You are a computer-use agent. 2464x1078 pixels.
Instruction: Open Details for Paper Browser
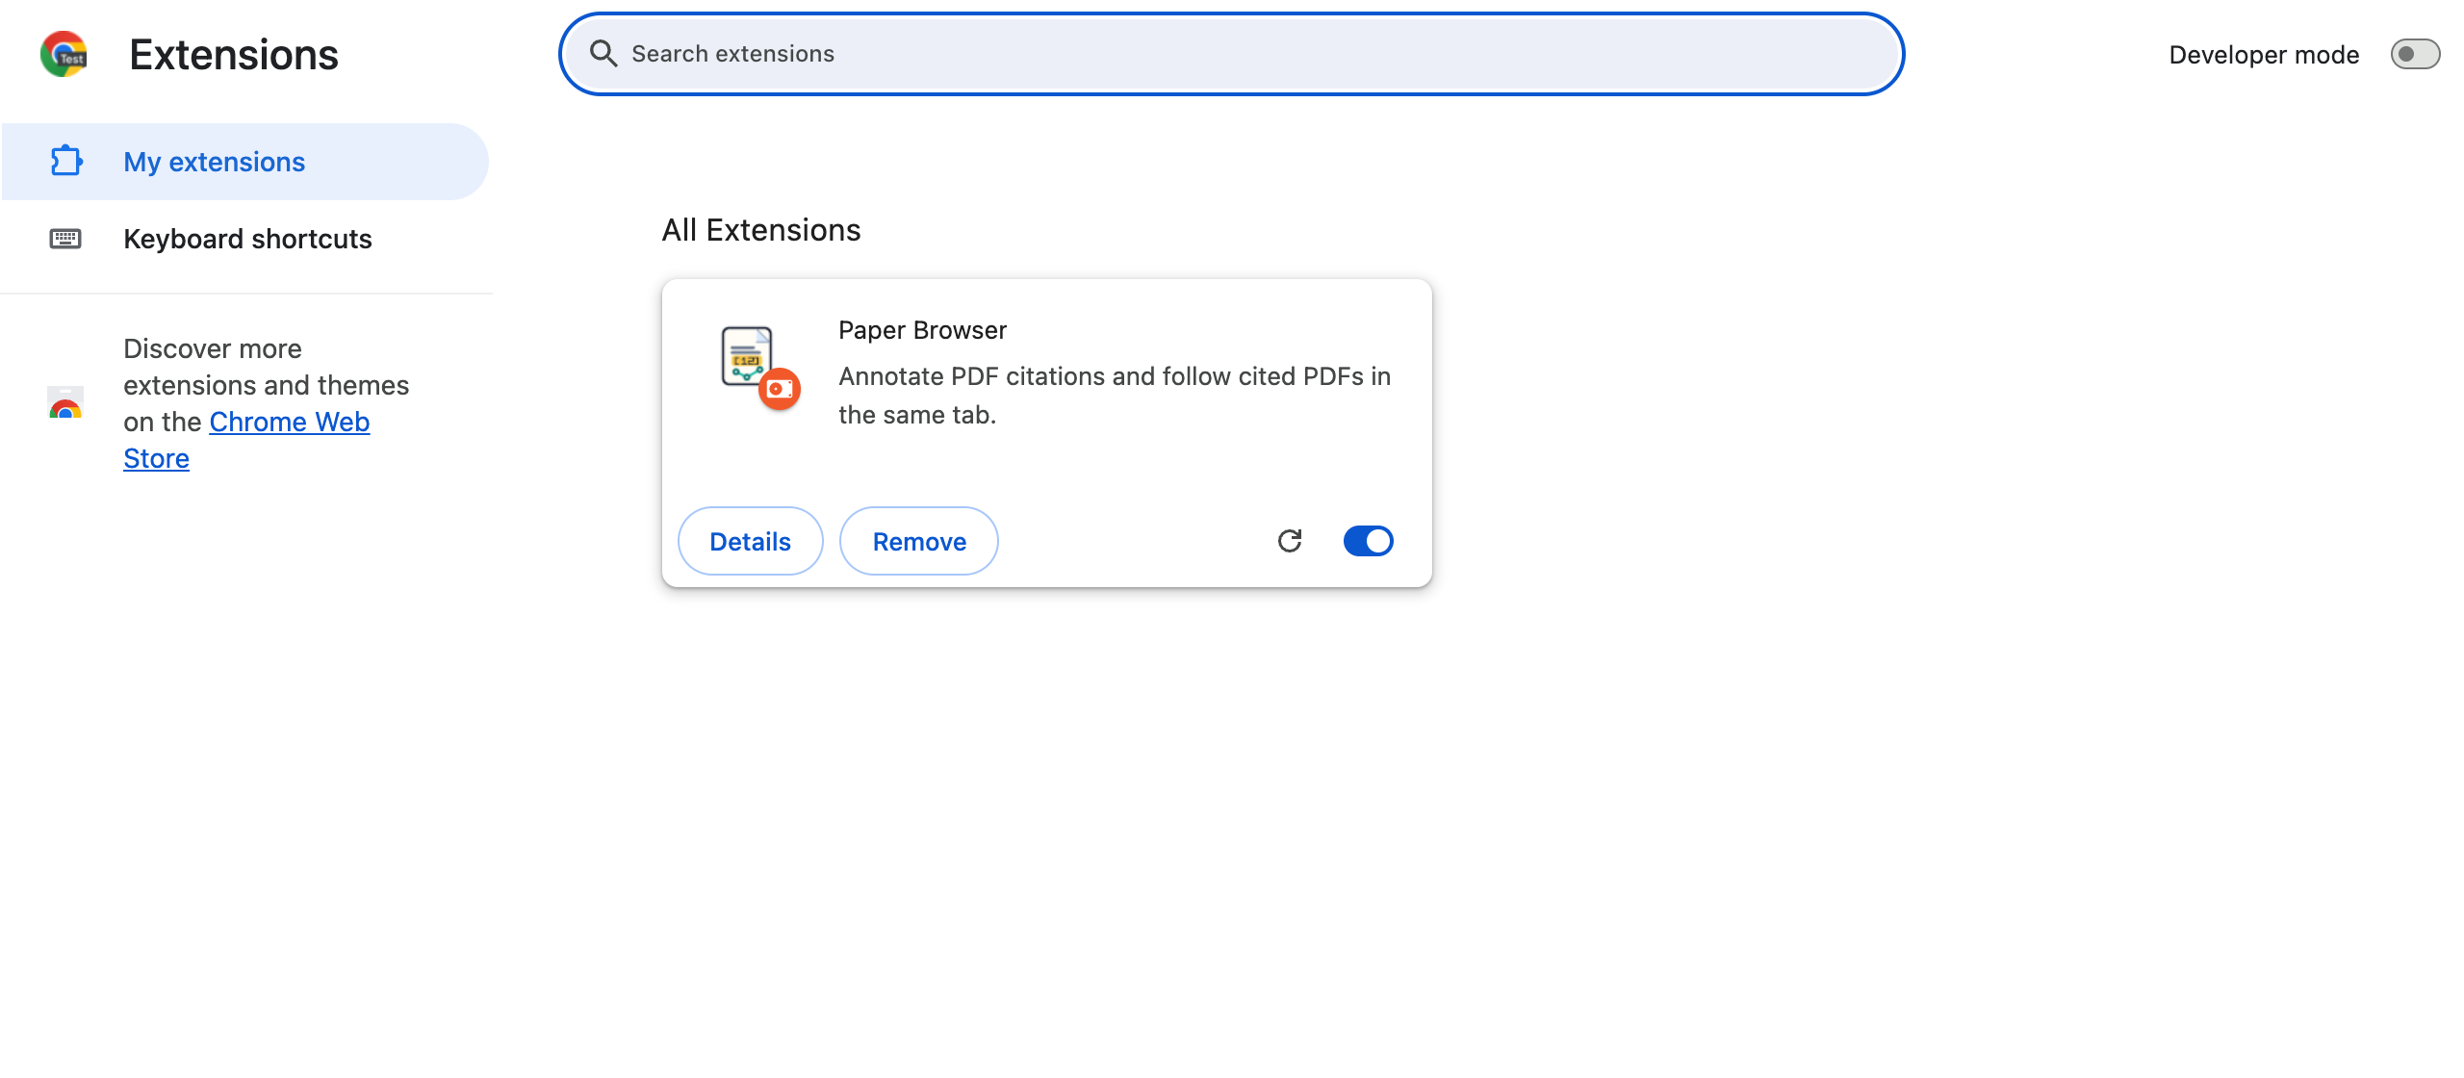point(751,542)
